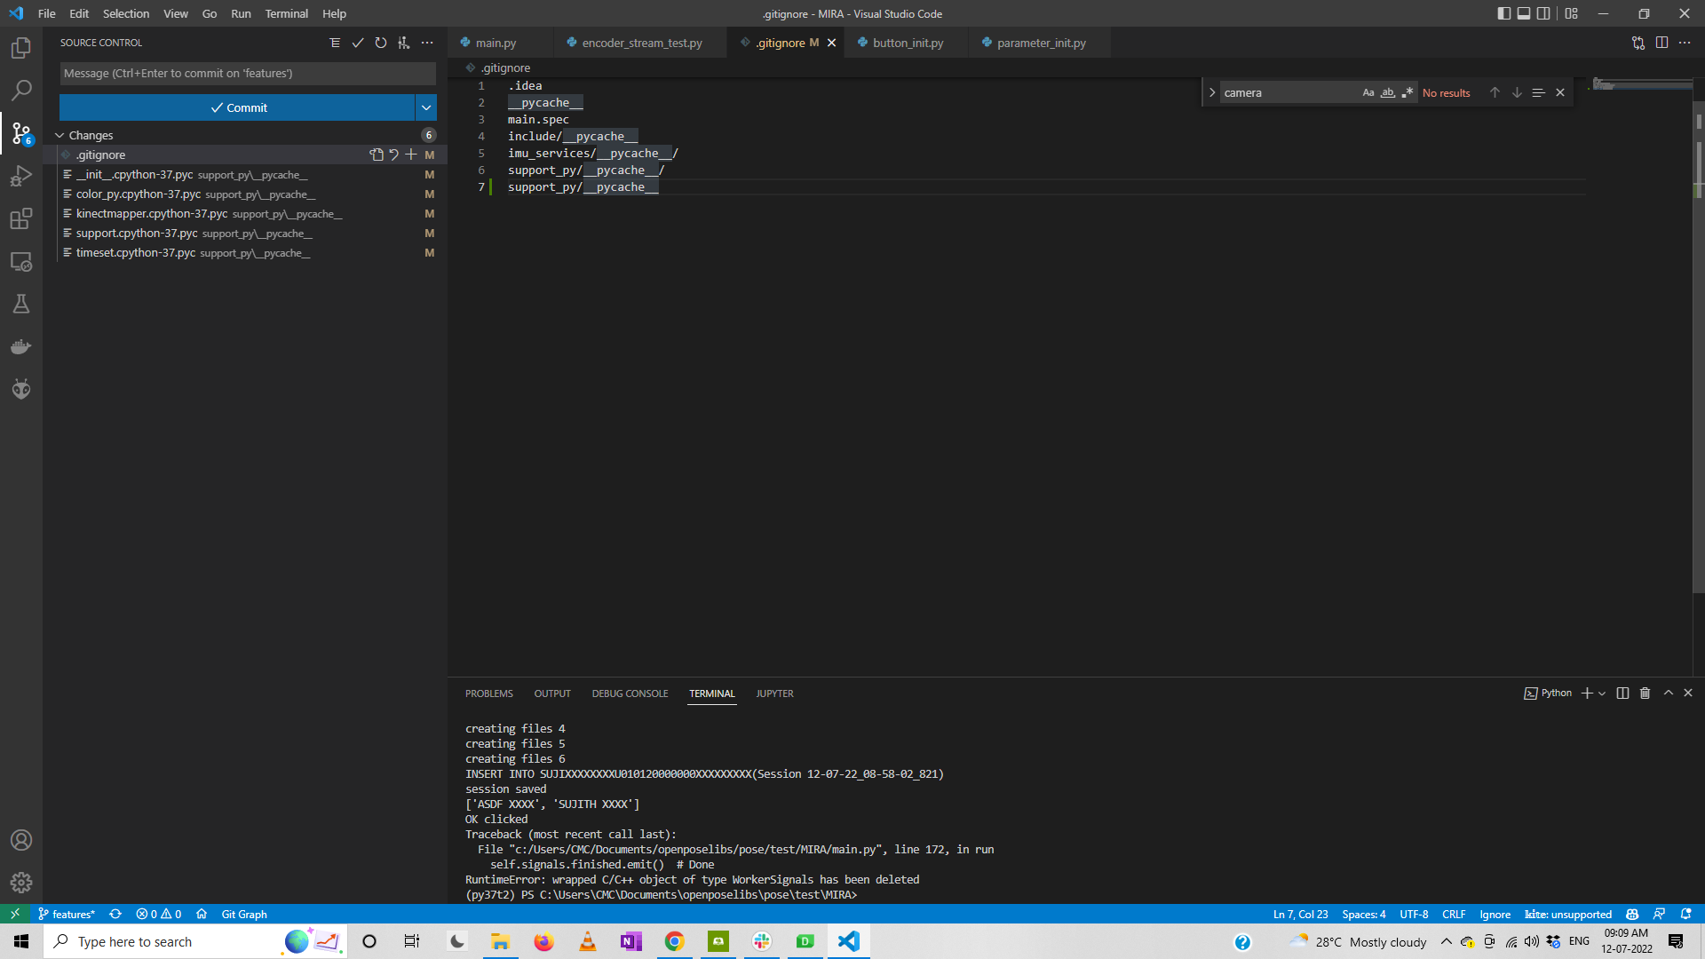Screen dimensions: 1705x959
Task: Toggle regex search option
Action: click(1408, 91)
